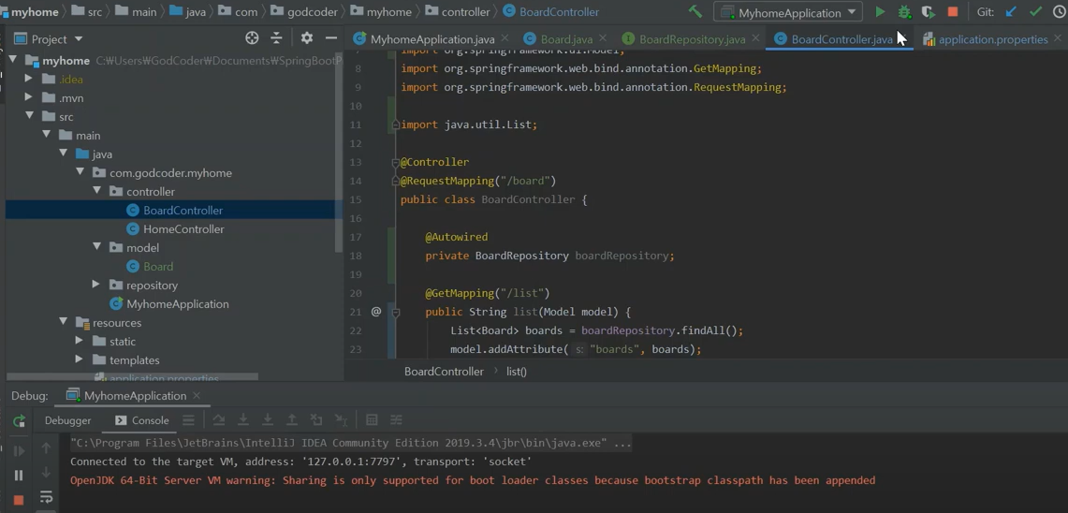The width and height of the screenshot is (1068, 513).
Task: Click console scroll up arrow
Action: 46,447
